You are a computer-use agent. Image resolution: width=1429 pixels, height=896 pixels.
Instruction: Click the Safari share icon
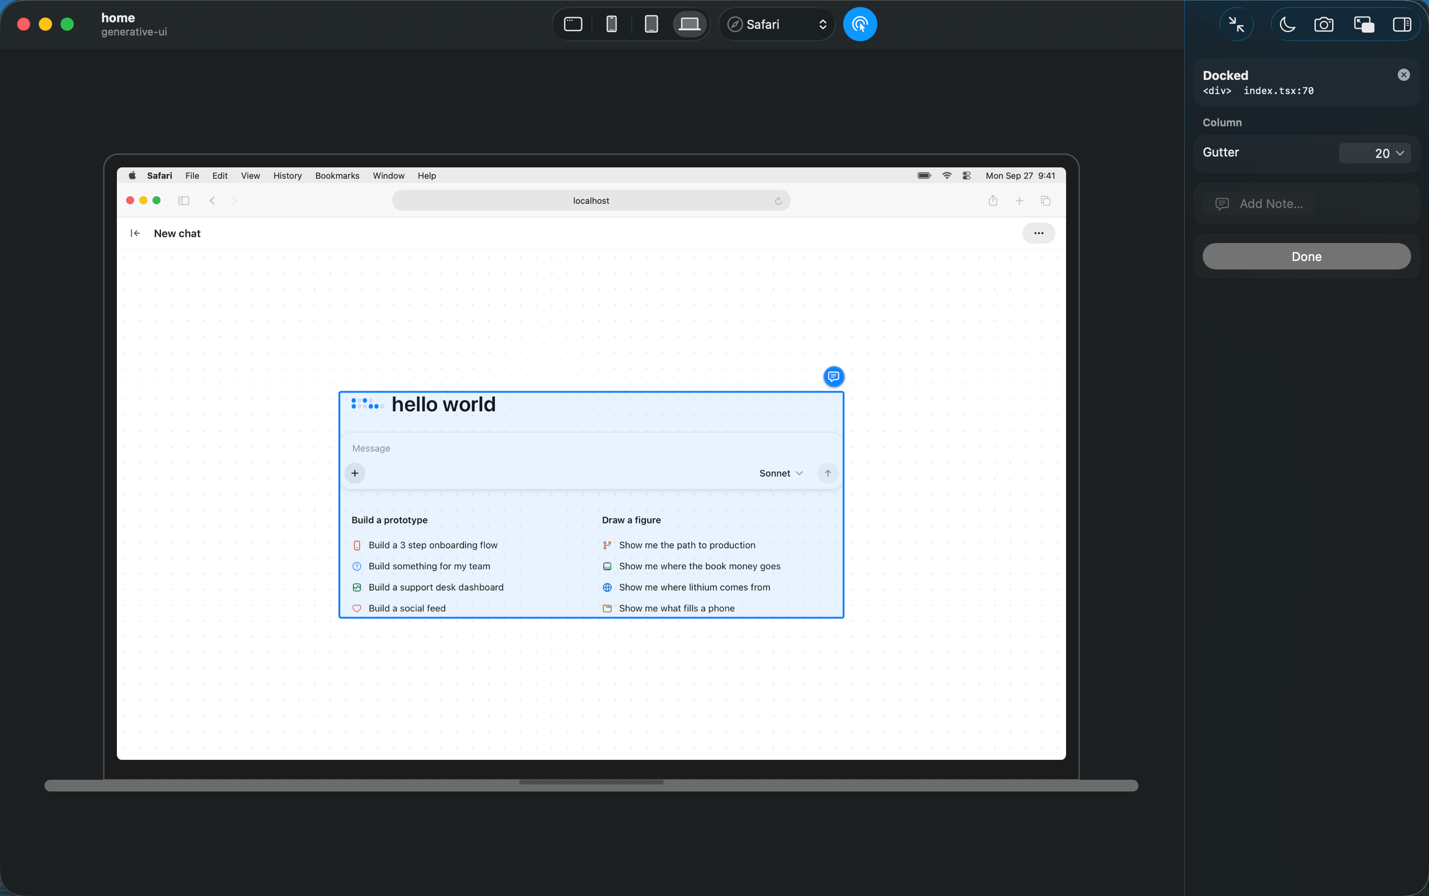pos(993,201)
